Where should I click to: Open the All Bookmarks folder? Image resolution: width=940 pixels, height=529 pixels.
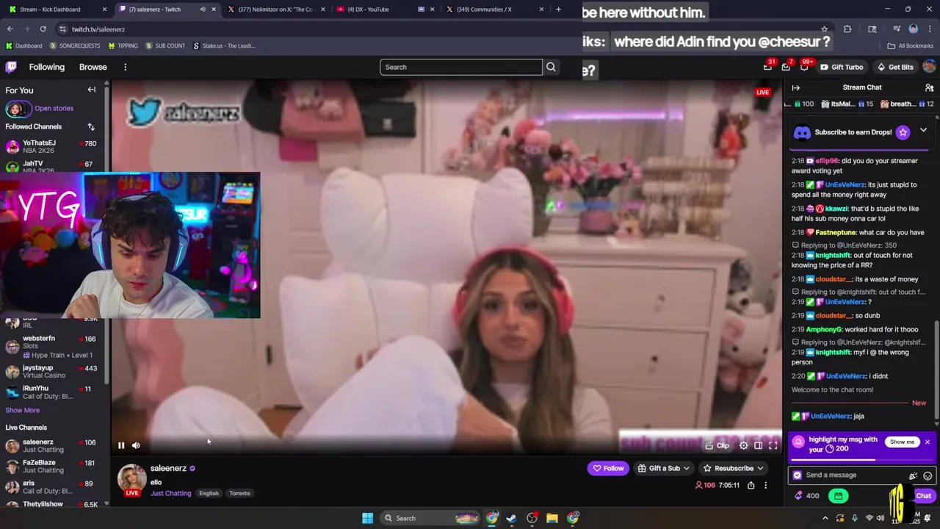tap(911, 46)
